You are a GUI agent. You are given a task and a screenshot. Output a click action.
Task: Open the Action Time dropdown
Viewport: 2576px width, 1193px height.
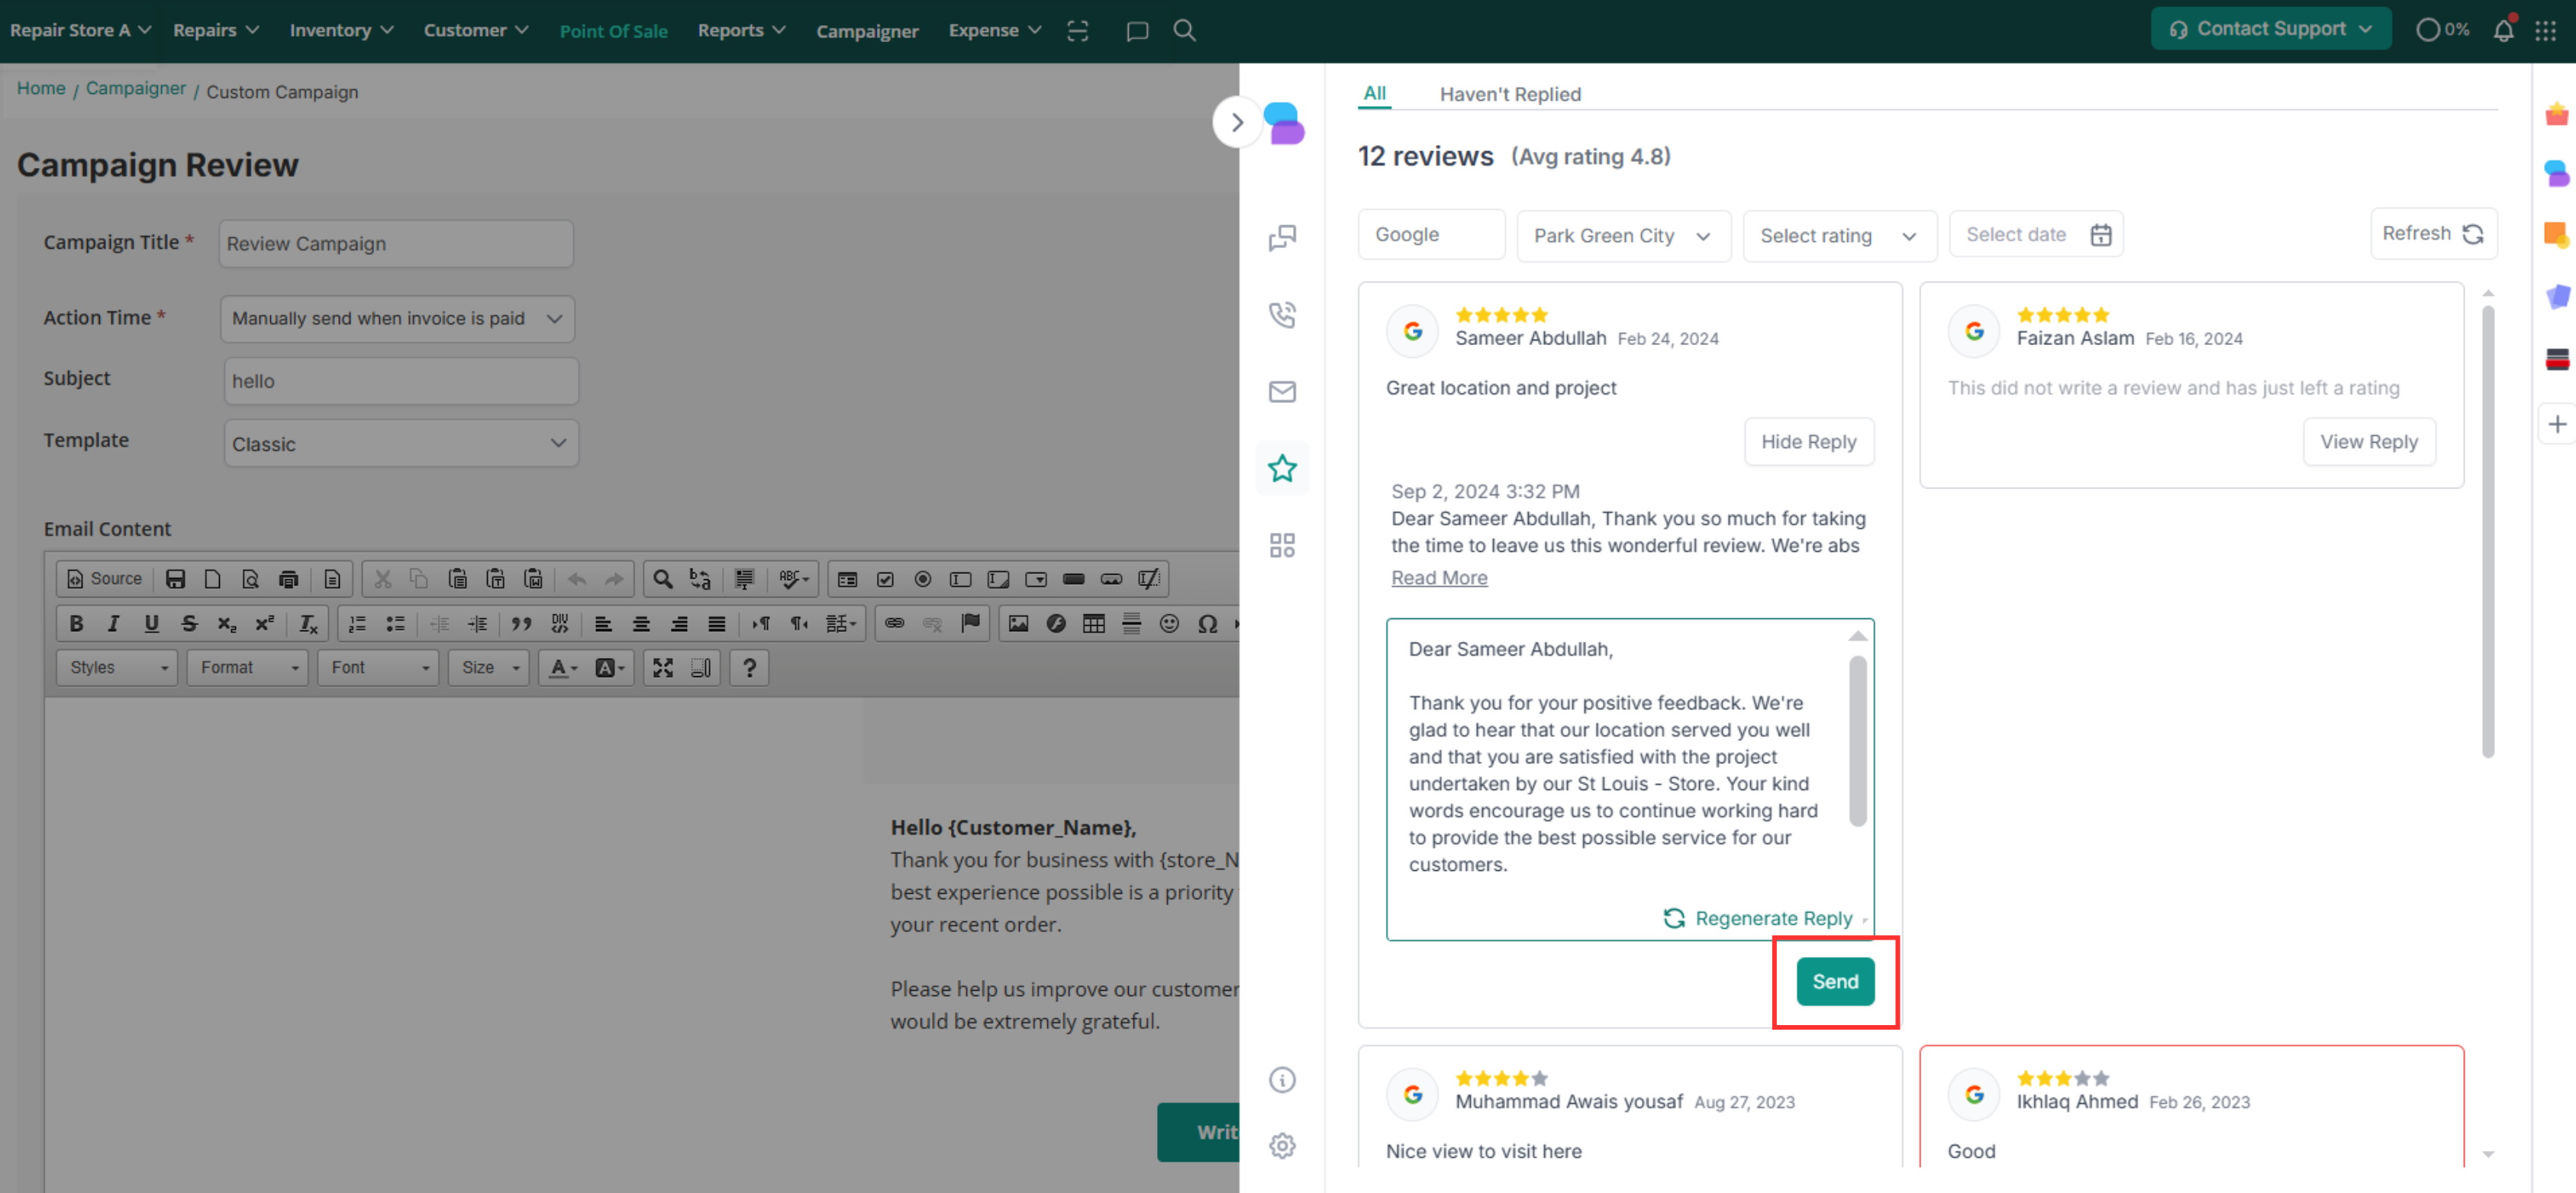(397, 319)
